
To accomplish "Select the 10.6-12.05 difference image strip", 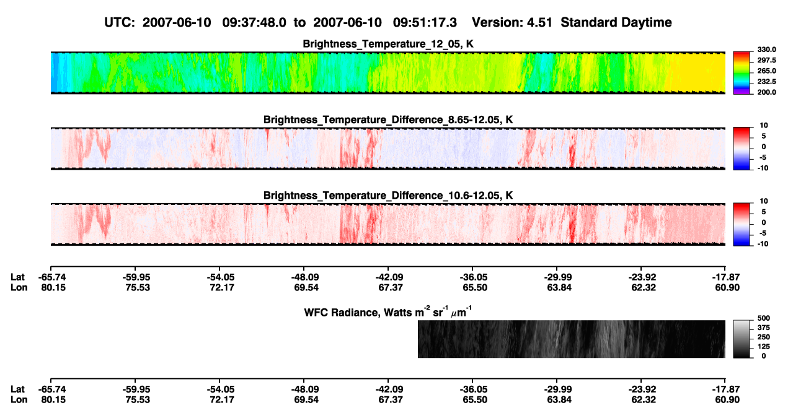I will (387, 224).
